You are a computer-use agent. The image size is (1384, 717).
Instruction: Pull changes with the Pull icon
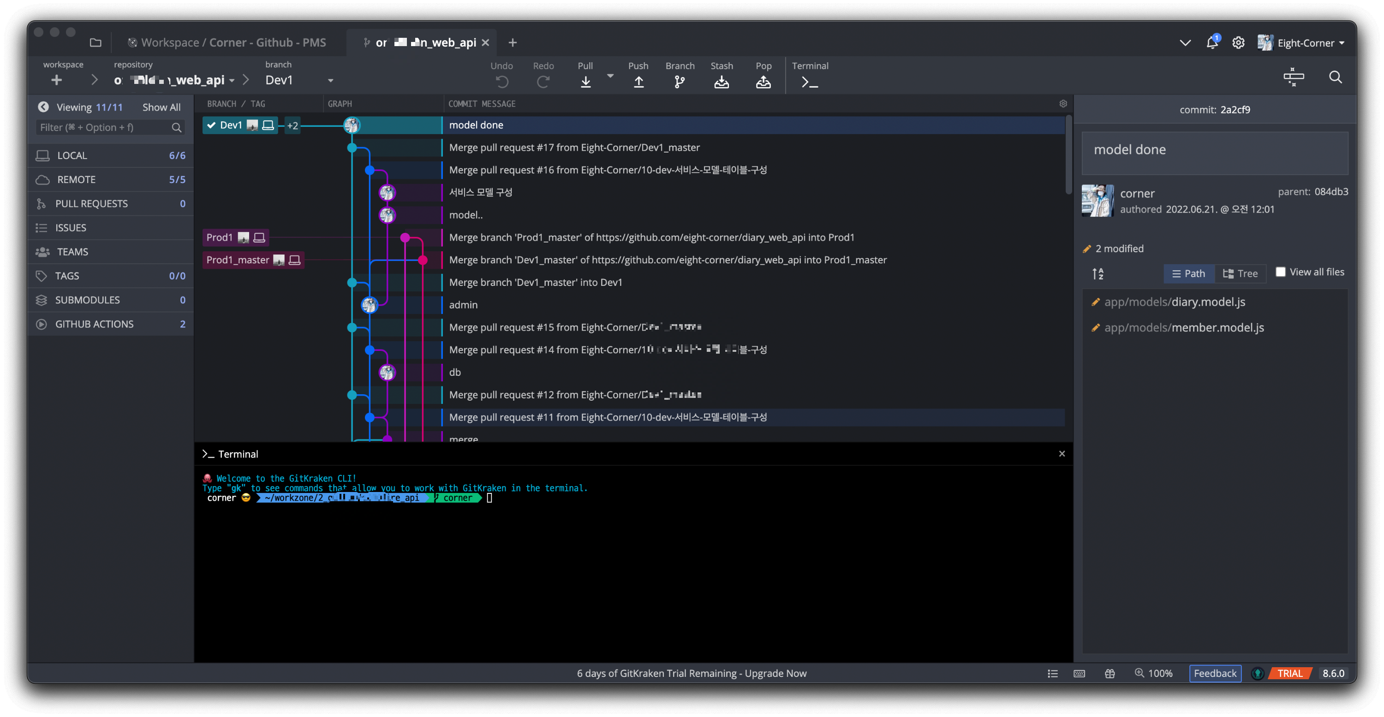pyautogui.click(x=585, y=82)
